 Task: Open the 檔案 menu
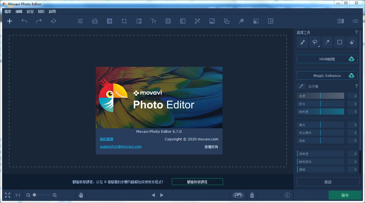click(x=8, y=12)
